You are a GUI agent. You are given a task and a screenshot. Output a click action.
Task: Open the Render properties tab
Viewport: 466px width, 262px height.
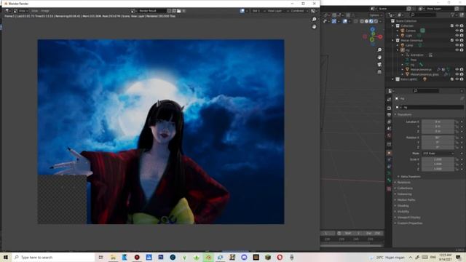pos(389,108)
